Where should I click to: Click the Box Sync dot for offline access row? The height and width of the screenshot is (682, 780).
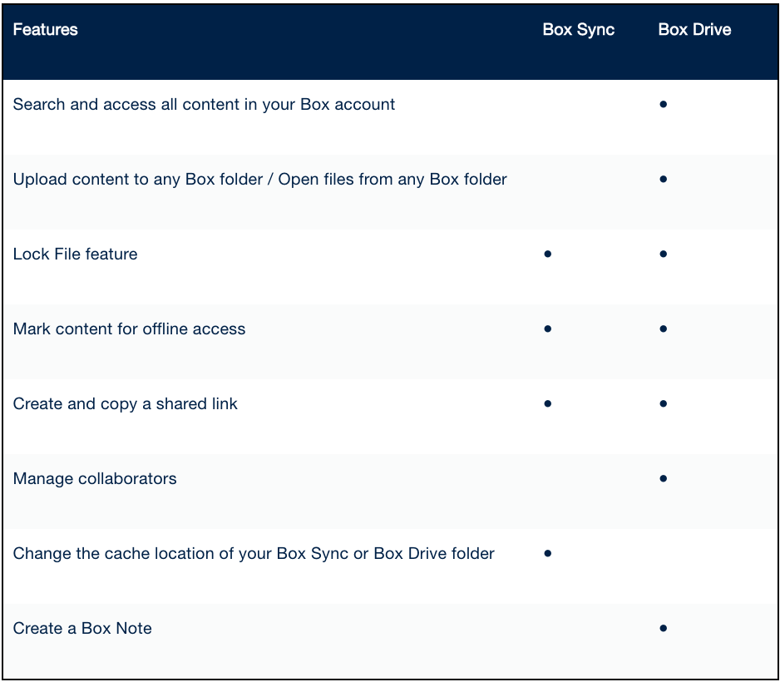(x=548, y=329)
